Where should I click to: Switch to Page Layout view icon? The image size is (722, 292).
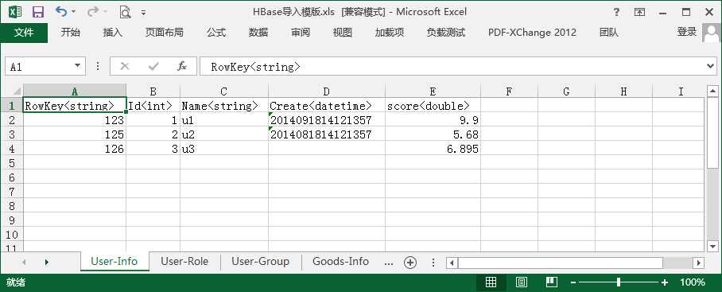tap(522, 282)
